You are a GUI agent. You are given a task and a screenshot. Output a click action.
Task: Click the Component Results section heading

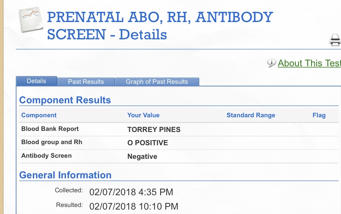(x=65, y=100)
